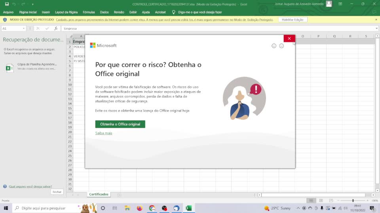Switch to Normal view icon
The image size is (380, 213).
[311, 200]
